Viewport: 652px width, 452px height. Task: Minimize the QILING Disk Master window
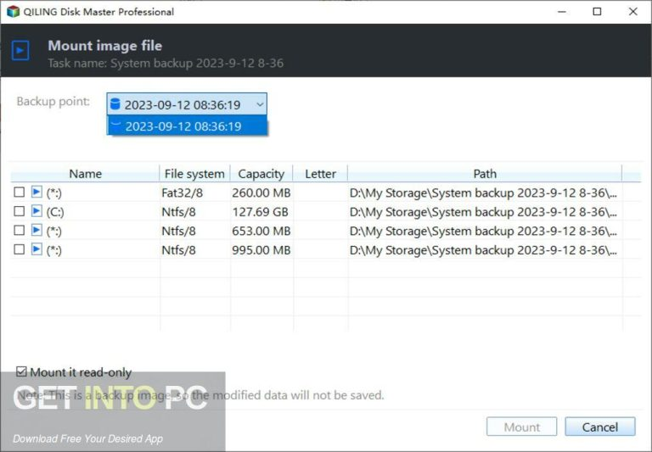pos(562,12)
